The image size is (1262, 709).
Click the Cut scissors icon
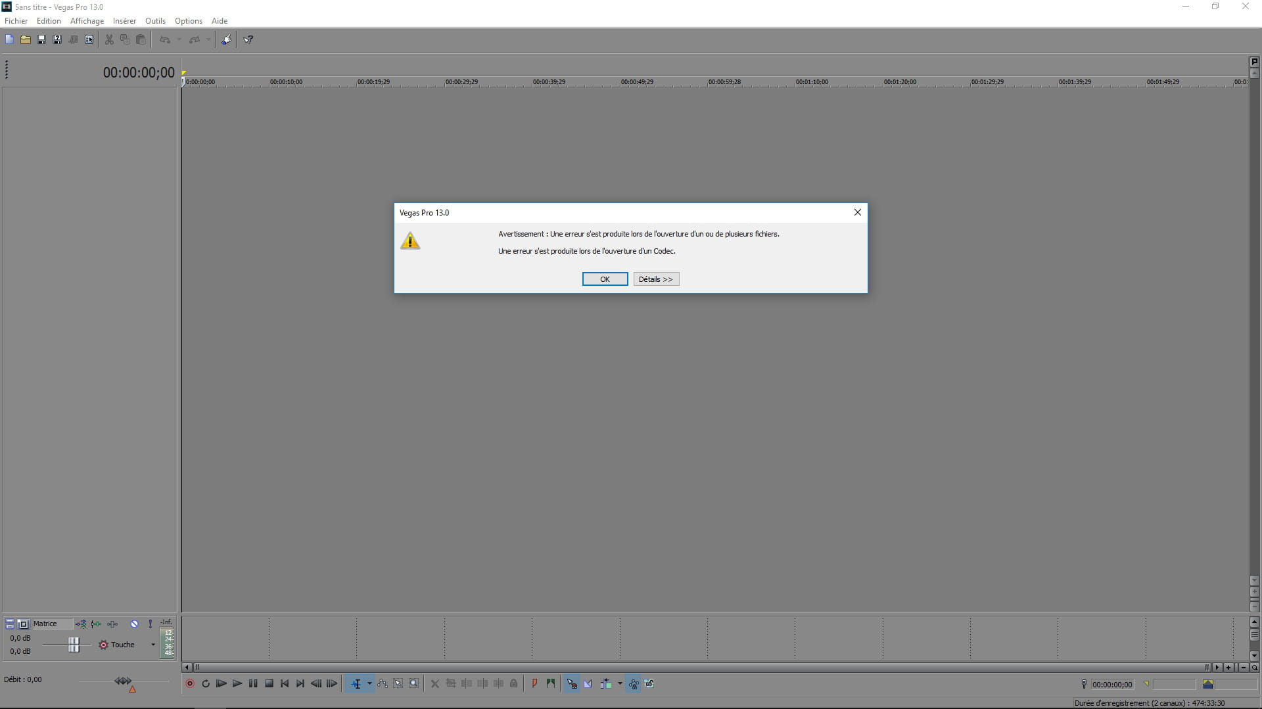pyautogui.click(x=109, y=39)
